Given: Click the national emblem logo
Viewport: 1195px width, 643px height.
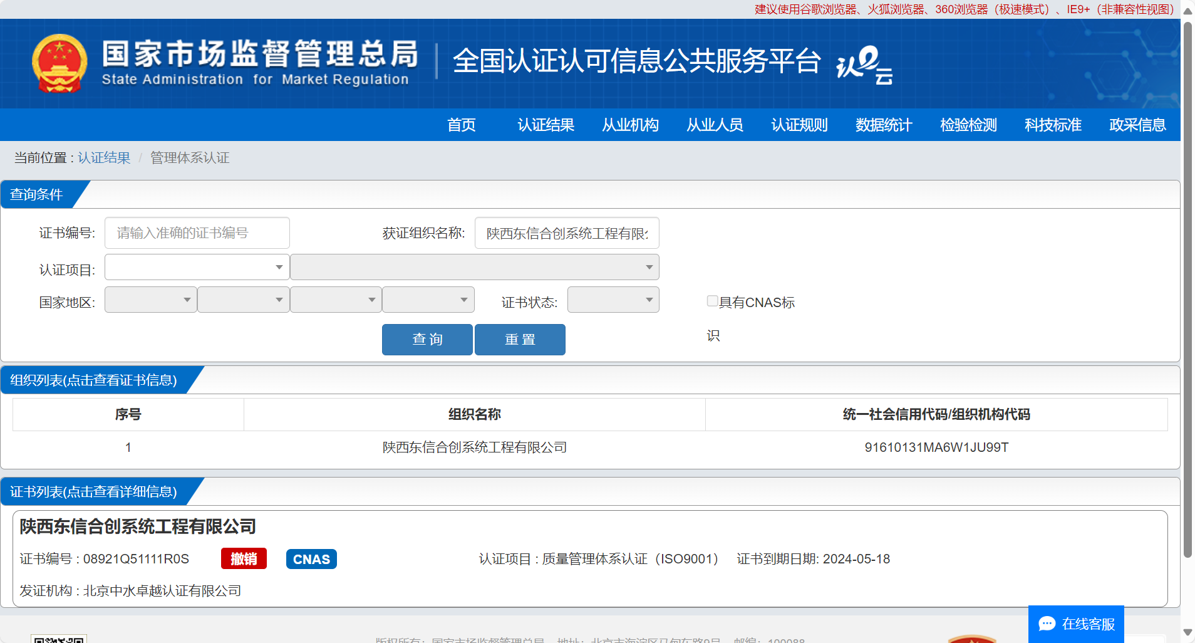Looking at the screenshot, I should pos(59,63).
